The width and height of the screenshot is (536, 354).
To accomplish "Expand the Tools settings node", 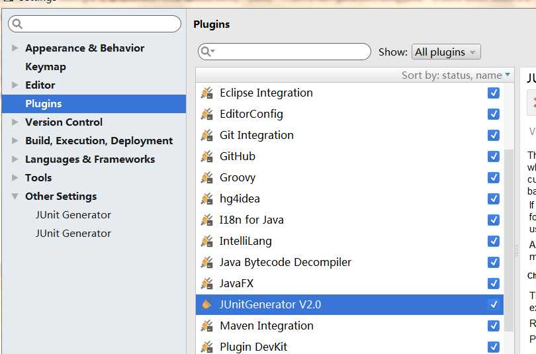I will pyautogui.click(x=15, y=177).
